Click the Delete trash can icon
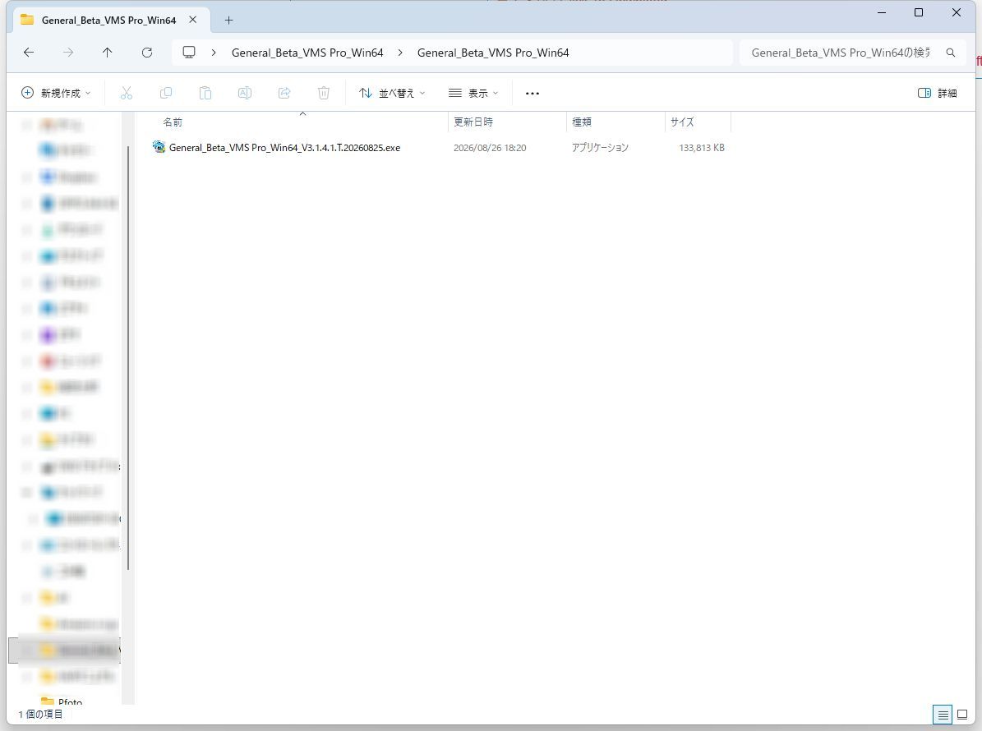Viewport: 982px width, 731px height. click(x=324, y=93)
